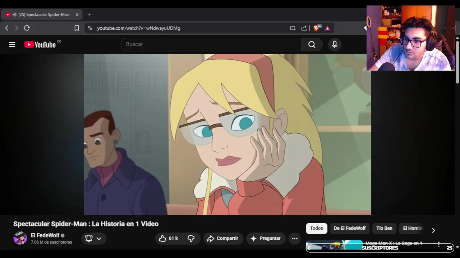Like the video with 61 k
Viewport: 460px width, 258px height.
click(x=169, y=238)
